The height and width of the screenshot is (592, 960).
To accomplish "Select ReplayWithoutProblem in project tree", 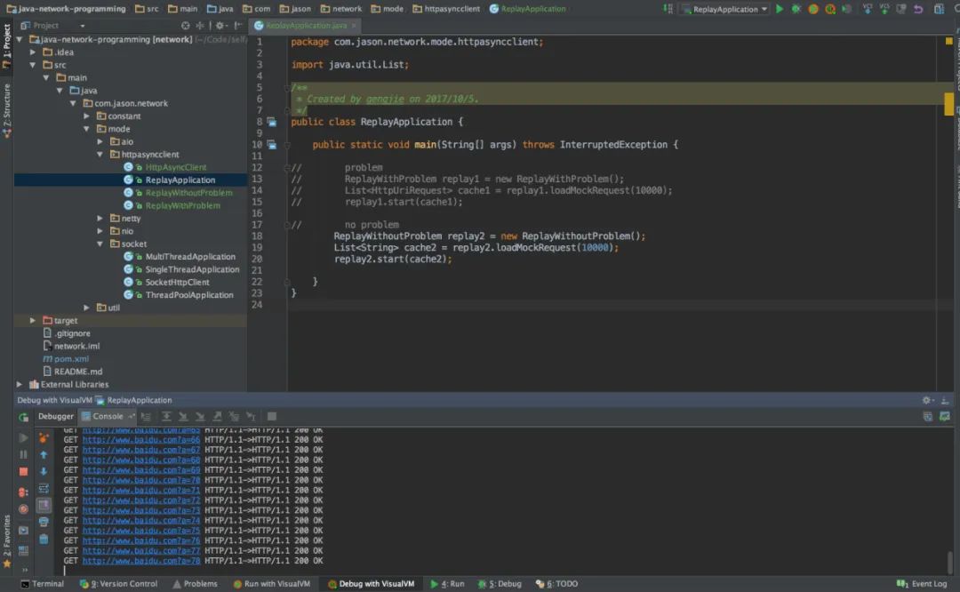I will (188, 193).
